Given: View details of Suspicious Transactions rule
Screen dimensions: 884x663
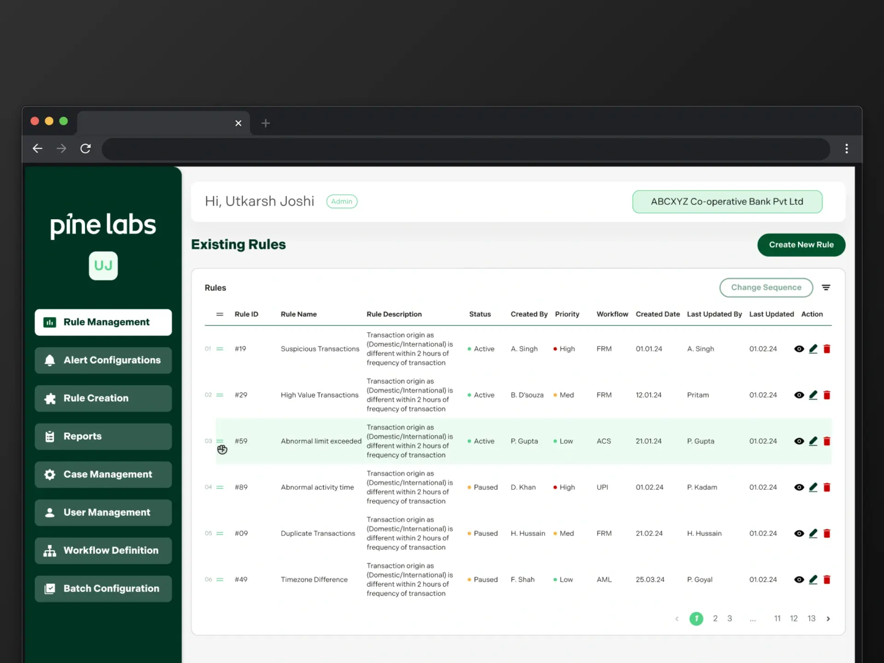Looking at the screenshot, I should tap(799, 349).
